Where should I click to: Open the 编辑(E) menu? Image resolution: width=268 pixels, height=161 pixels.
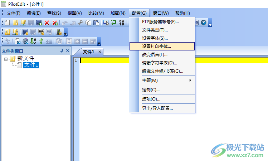click(34, 13)
